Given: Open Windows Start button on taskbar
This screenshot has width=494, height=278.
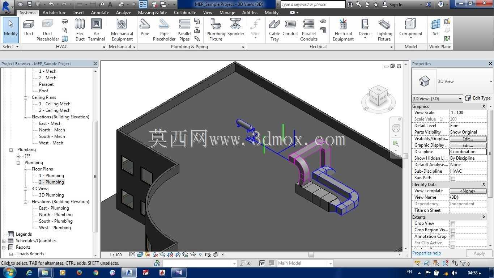Looking at the screenshot, I should click(9, 272).
